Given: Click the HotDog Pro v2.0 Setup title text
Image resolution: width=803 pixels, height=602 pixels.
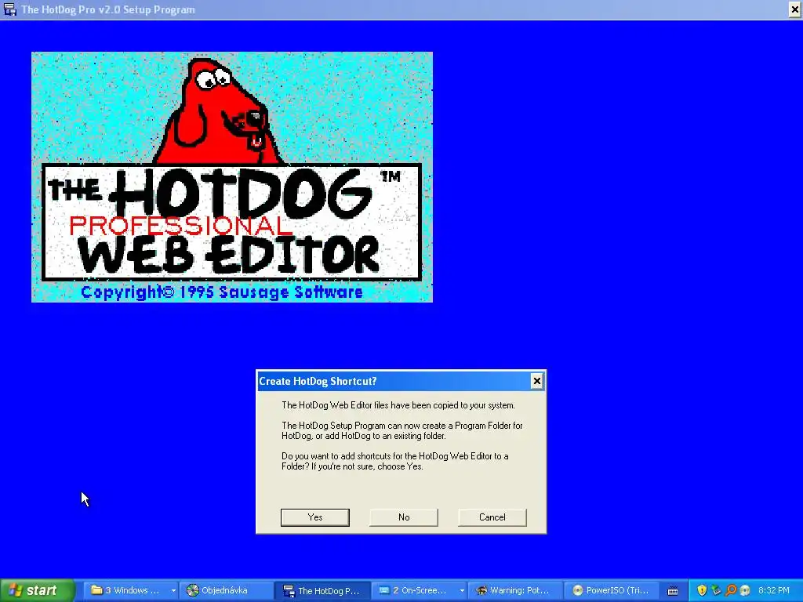Looking at the screenshot, I should point(108,9).
